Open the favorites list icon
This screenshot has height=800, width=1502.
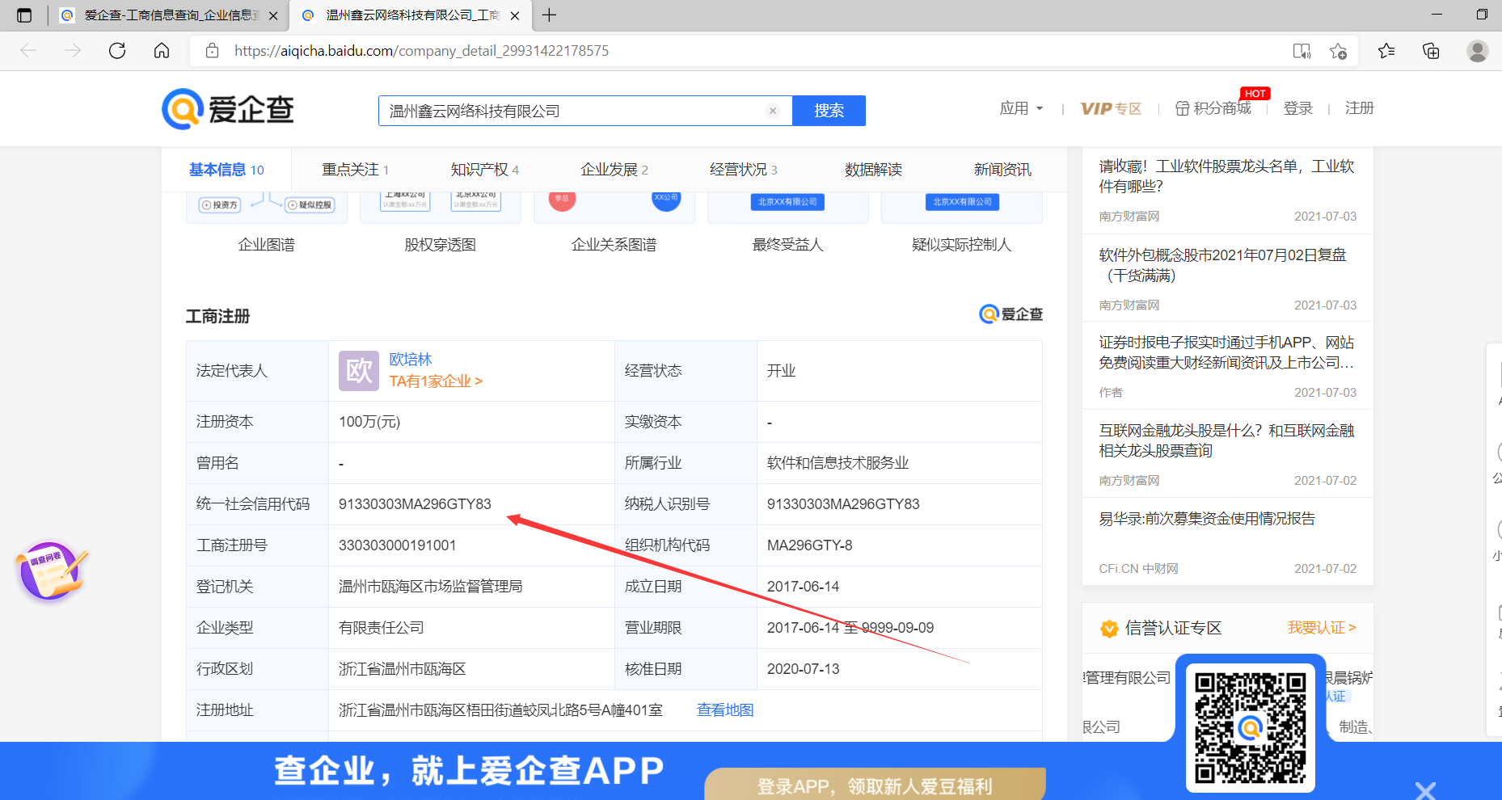pyautogui.click(x=1386, y=51)
